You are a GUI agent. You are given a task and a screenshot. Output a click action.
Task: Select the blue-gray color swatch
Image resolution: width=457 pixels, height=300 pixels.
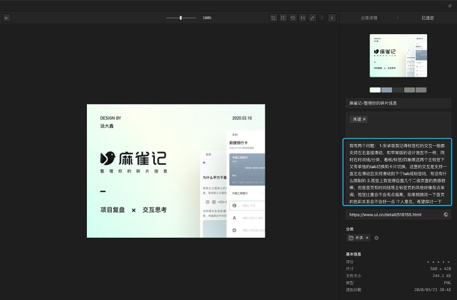tap(387, 90)
